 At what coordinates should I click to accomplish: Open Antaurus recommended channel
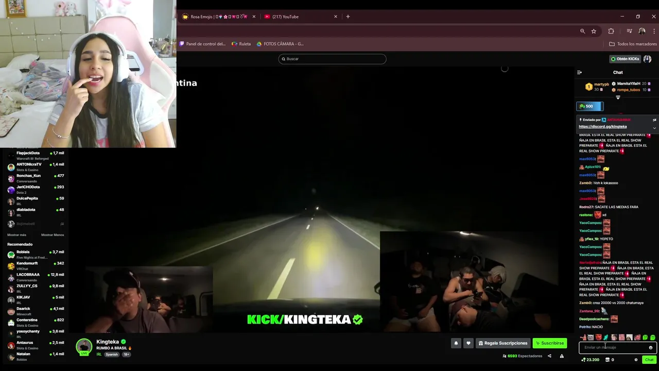pos(35,345)
